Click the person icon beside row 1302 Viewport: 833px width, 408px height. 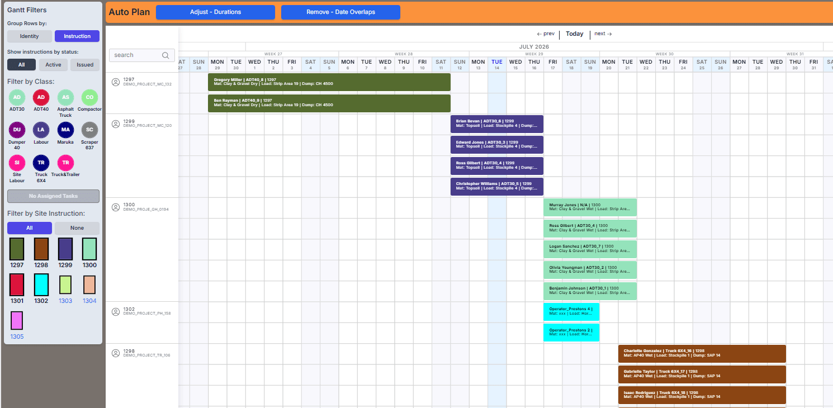click(x=116, y=312)
